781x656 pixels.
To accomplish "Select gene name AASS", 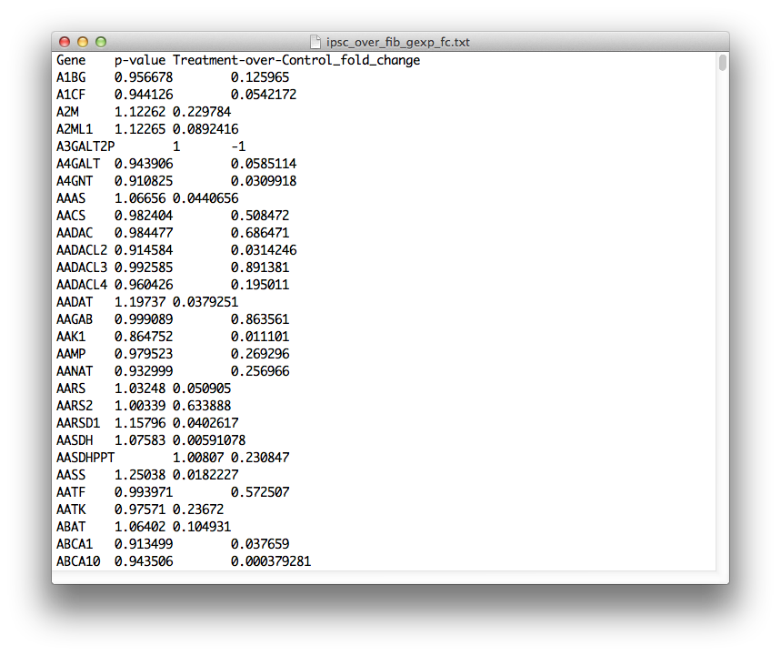I will pos(71,475).
